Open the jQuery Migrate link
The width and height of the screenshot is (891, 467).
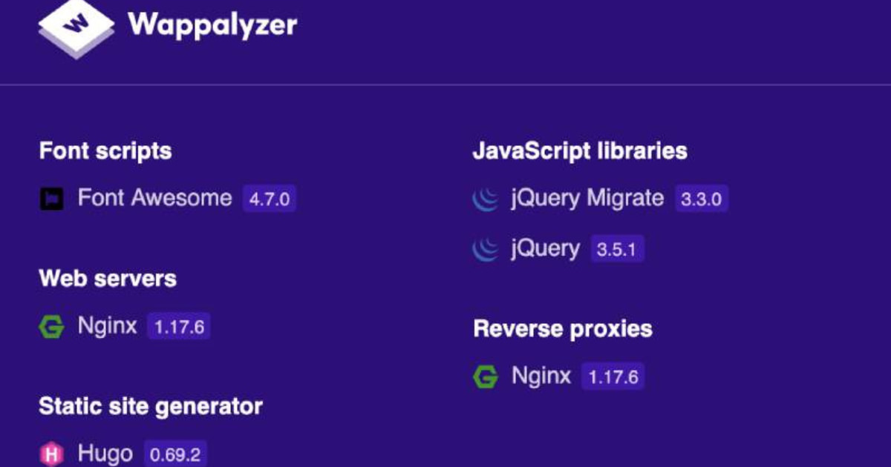tap(587, 199)
